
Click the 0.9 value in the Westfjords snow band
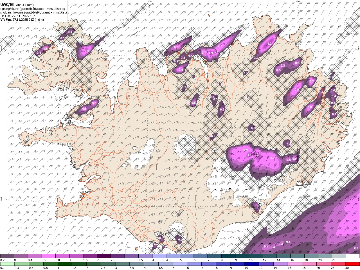tap(87, 51)
